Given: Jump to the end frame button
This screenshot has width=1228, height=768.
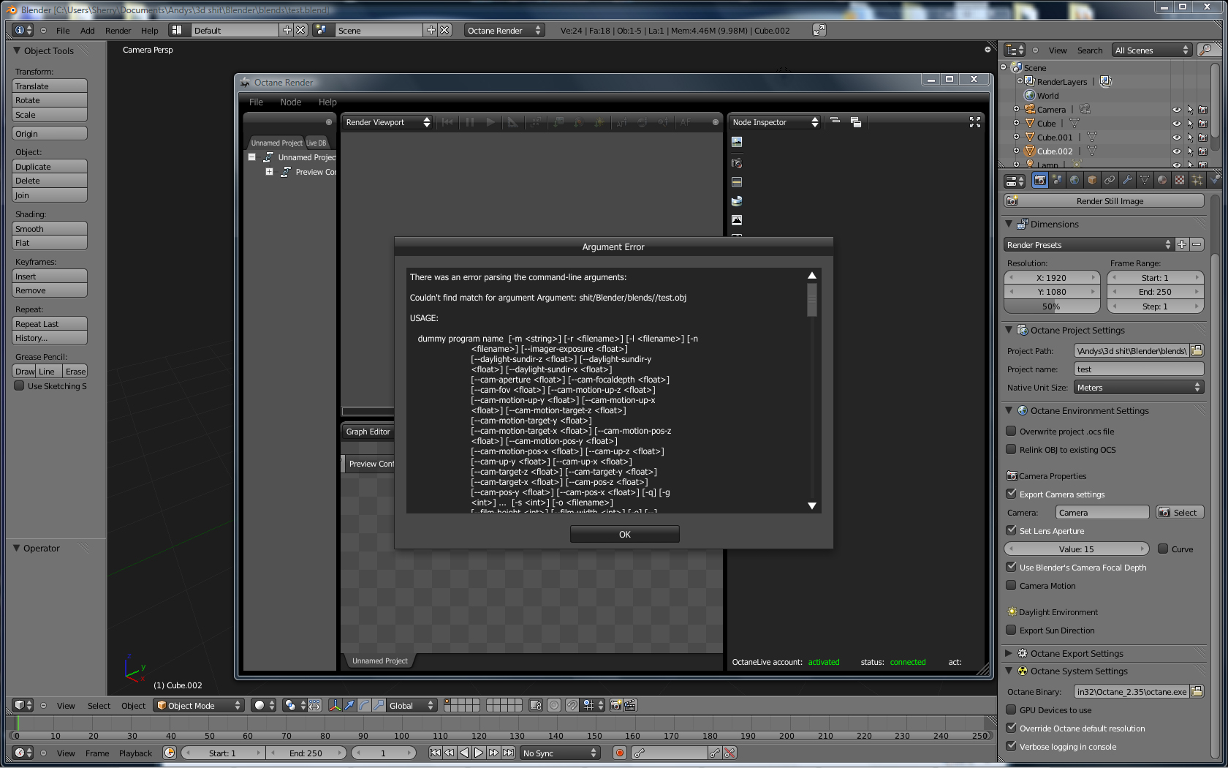Looking at the screenshot, I should (x=508, y=753).
